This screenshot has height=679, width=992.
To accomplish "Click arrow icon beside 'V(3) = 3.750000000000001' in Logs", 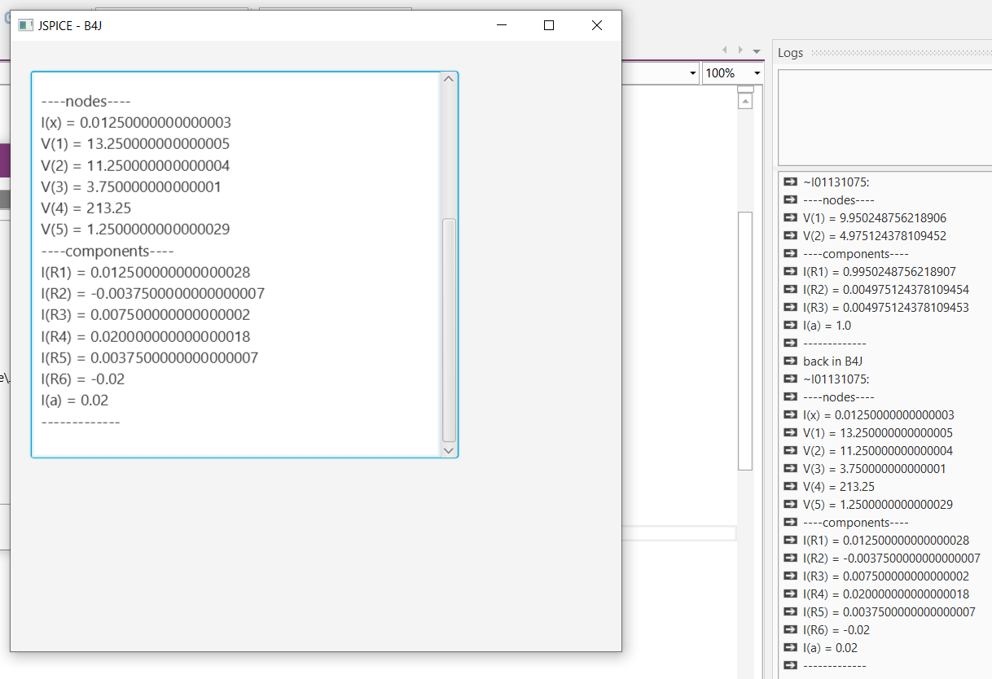I will coord(789,469).
